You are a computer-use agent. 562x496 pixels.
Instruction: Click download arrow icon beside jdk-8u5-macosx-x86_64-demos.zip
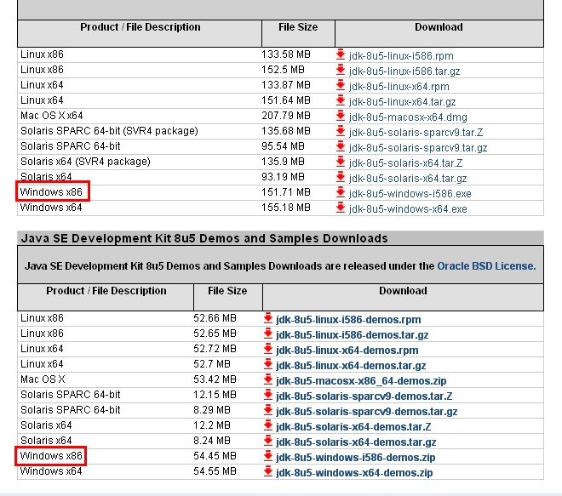(268, 379)
